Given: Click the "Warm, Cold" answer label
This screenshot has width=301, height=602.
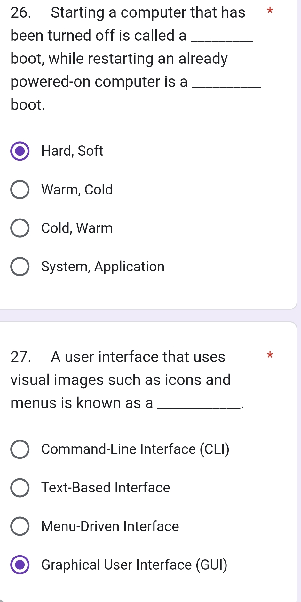Looking at the screenshot, I should (76, 190).
